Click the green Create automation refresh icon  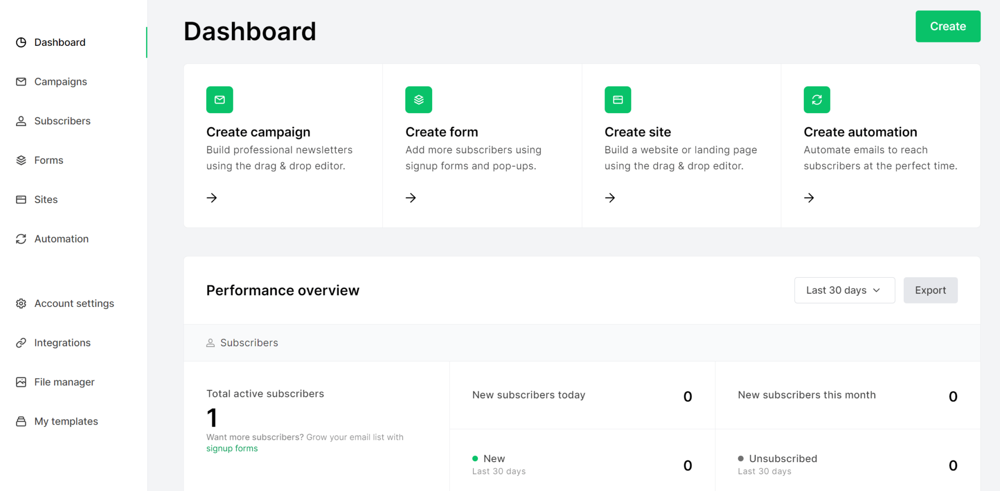[x=817, y=100]
